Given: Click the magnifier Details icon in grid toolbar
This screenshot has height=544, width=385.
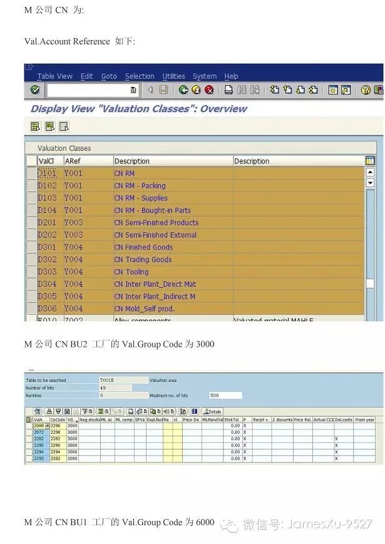Looking at the screenshot, I should [x=38, y=411].
